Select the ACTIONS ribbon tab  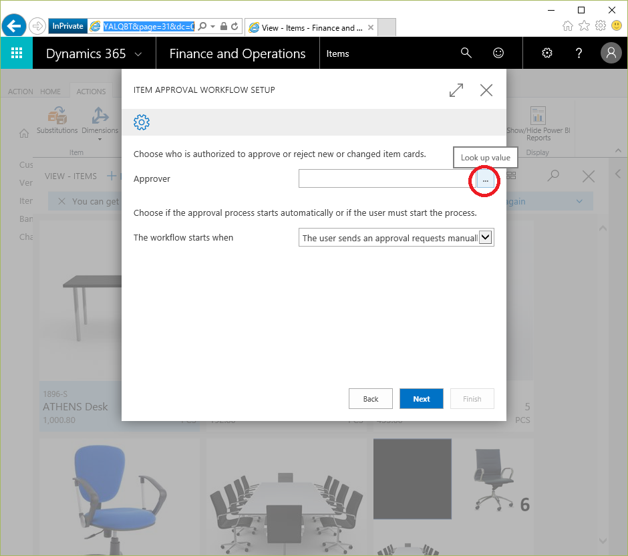(91, 92)
